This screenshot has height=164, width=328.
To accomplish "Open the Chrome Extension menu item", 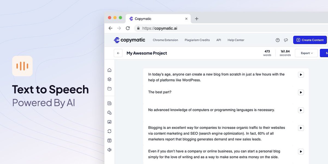I will point(165,40).
